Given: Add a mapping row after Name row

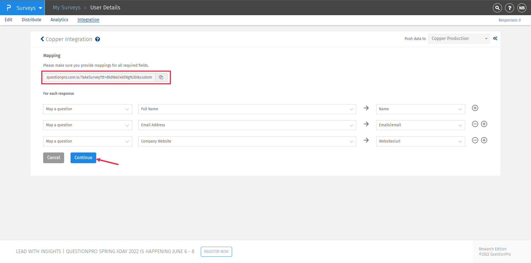Looking at the screenshot, I should coord(475,108).
